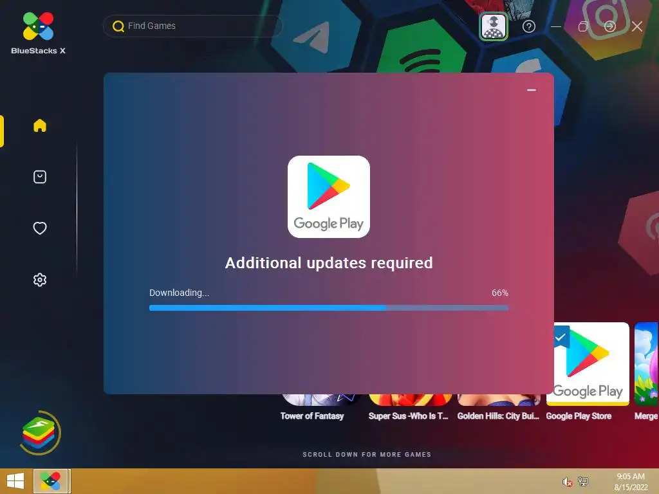
Task: Open favorites heart icon in sidebar
Action: coord(40,228)
